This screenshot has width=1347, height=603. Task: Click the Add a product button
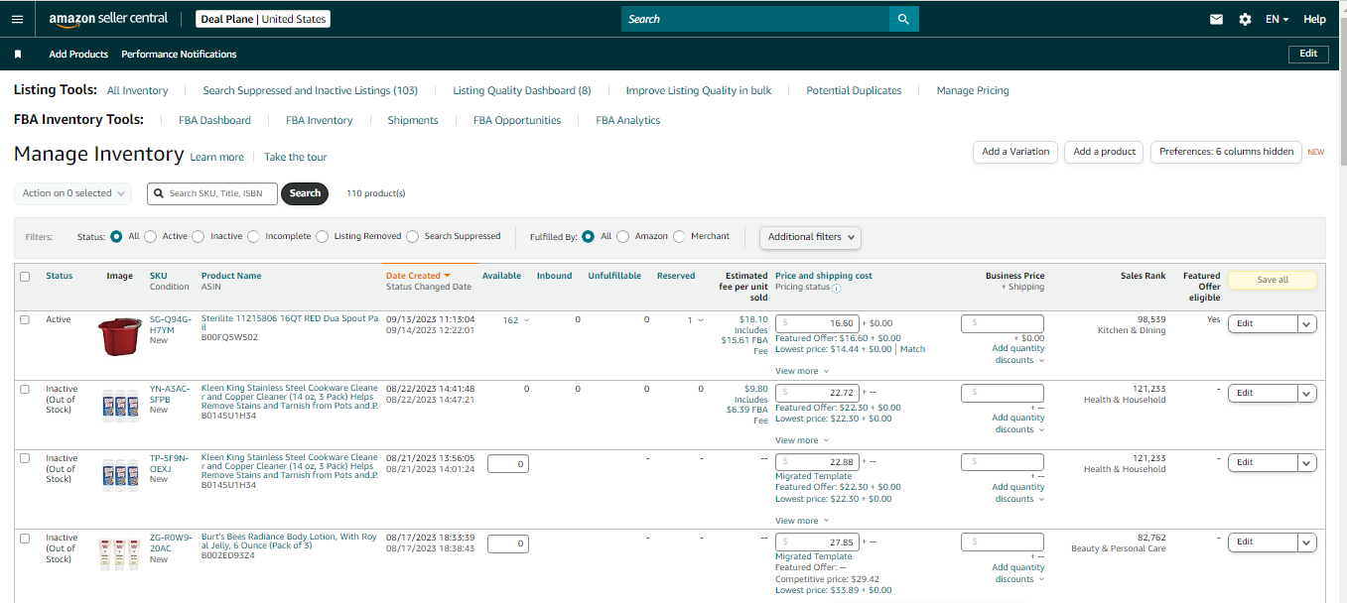tap(1105, 152)
